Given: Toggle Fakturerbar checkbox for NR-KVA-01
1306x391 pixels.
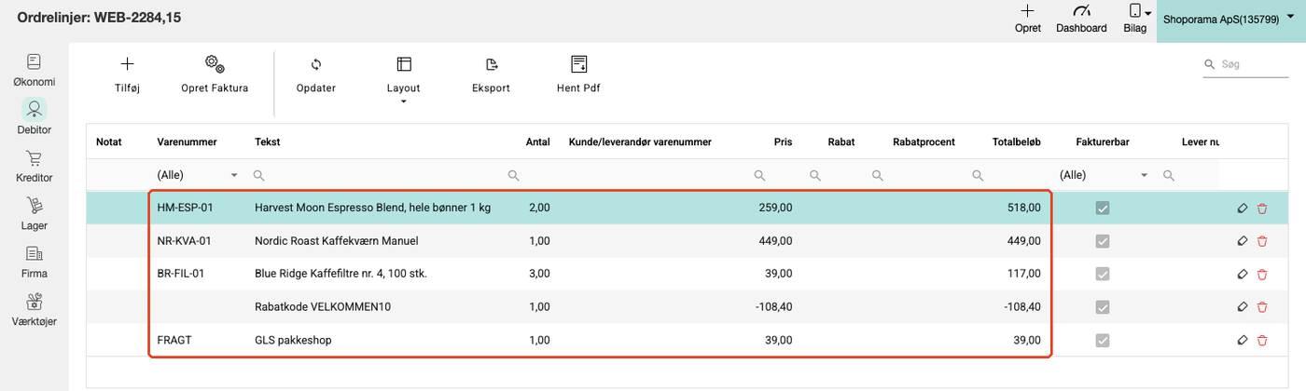Looking at the screenshot, I should coord(1103,241).
